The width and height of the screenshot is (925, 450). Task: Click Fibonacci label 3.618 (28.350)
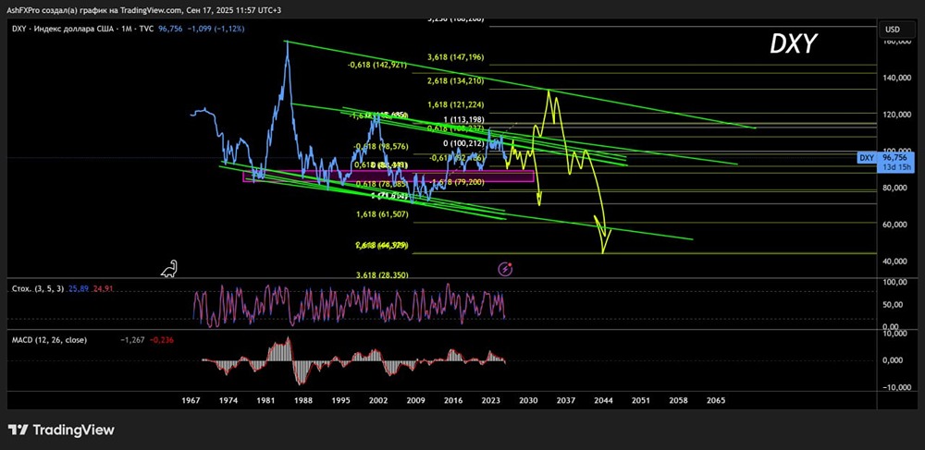tap(384, 275)
